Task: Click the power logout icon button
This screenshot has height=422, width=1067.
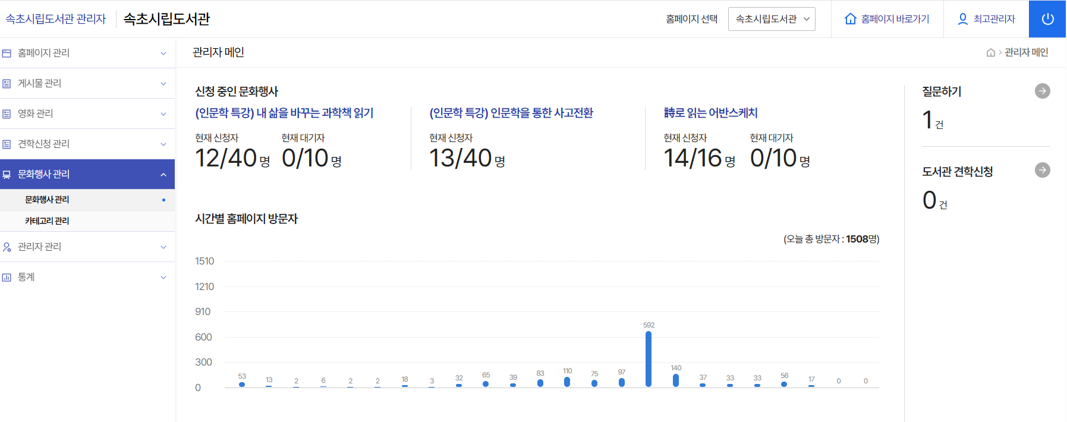Action: [1047, 19]
